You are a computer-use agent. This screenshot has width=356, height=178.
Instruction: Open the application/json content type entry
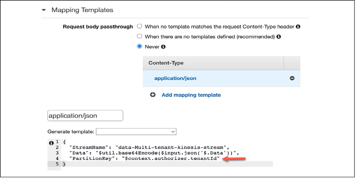click(175, 78)
